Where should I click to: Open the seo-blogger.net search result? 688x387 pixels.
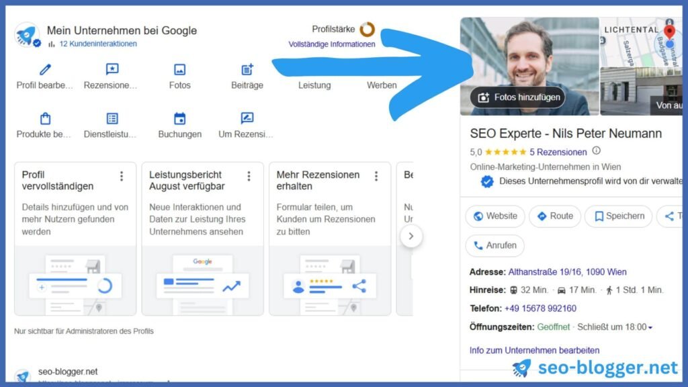68,372
